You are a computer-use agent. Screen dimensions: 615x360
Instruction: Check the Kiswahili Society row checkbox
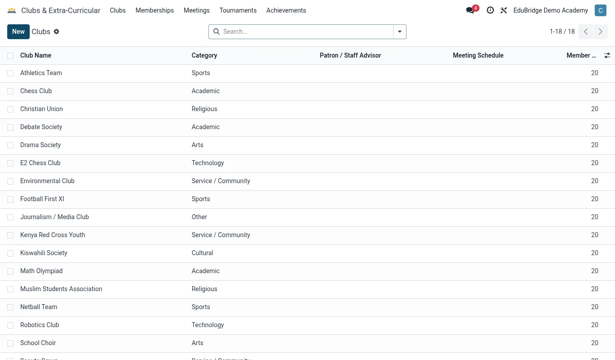click(x=10, y=253)
